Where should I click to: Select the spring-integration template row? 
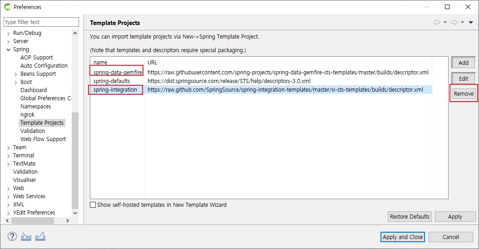[261, 89]
